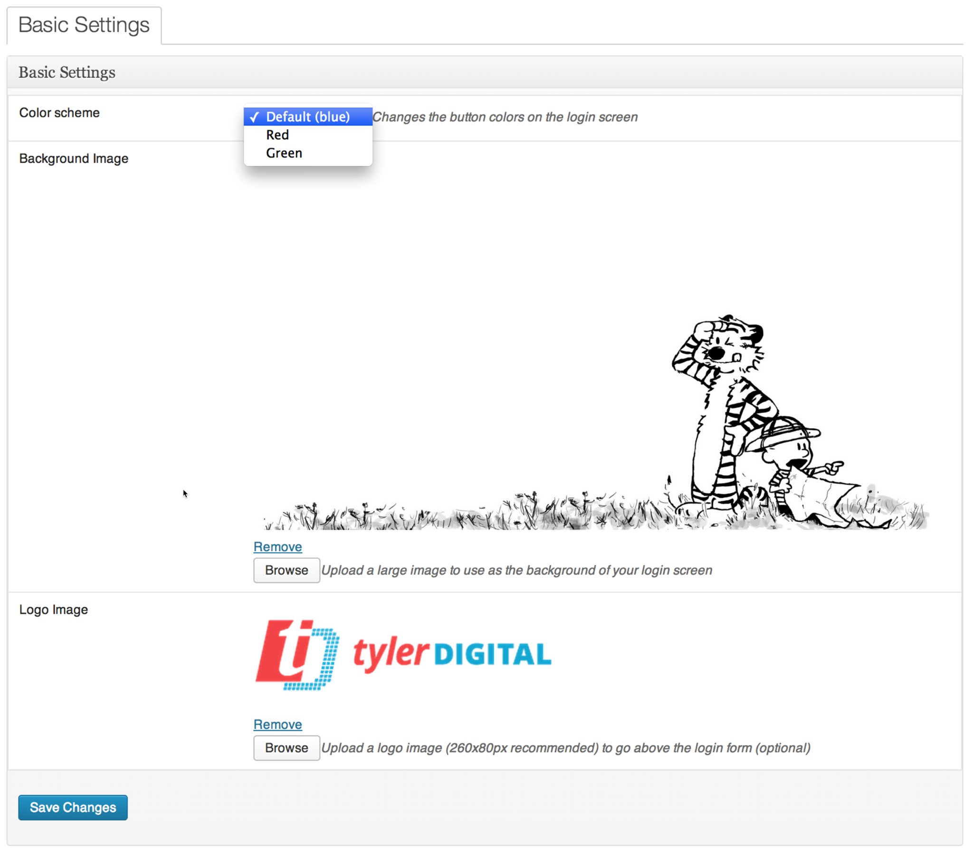Click the checkmark beside Default (blue)
973x862 pixels.
pos(254,117)
